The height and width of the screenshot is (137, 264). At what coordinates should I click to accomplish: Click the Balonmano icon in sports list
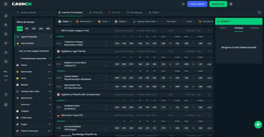(x=17, y=98)
